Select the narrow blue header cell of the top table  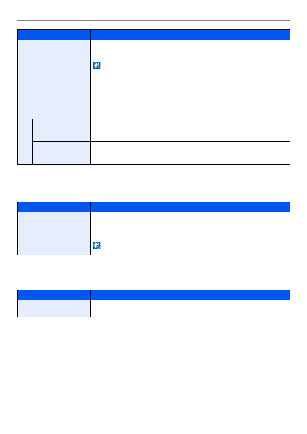tap(54, 35)
